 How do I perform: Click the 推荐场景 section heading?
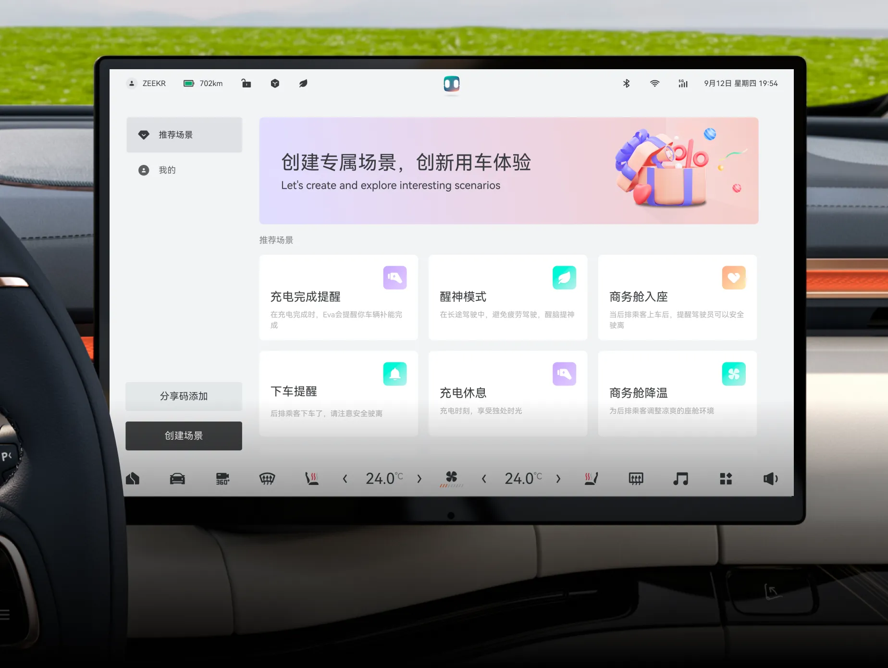coord(276,240)
